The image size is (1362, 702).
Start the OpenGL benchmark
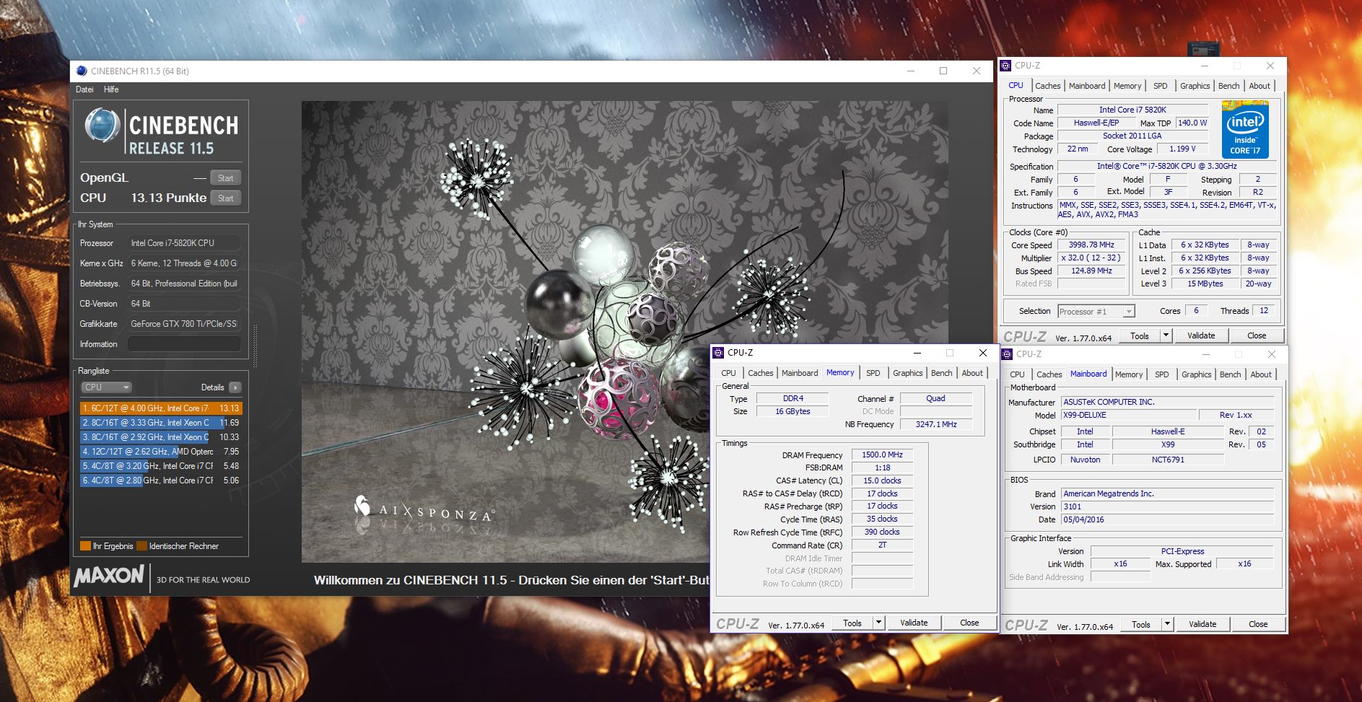[x=225, y=178]
